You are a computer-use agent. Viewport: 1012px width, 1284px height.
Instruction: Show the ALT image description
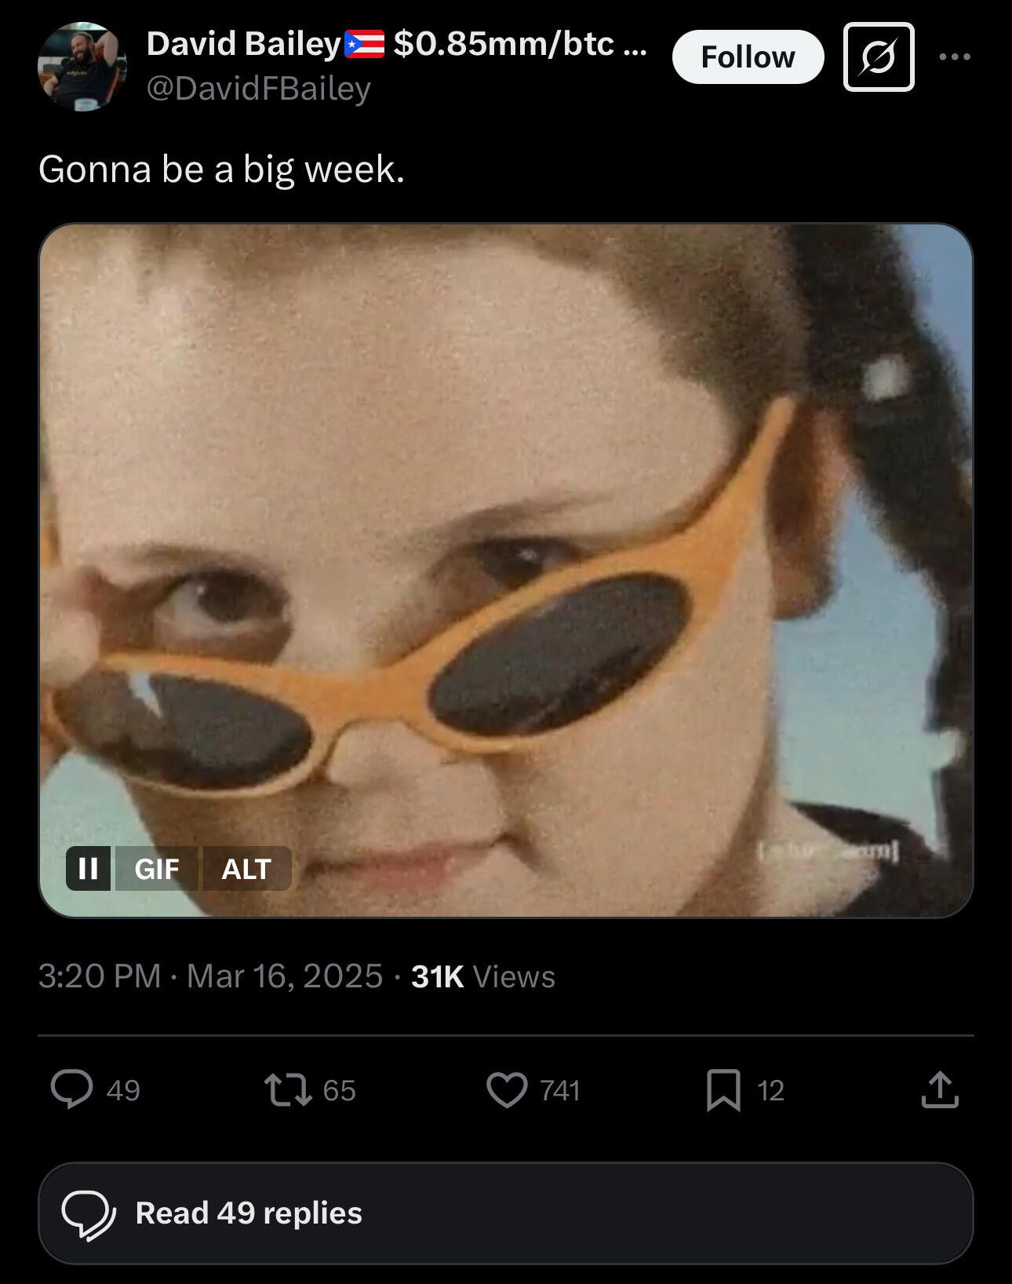(x=246, y=868)
